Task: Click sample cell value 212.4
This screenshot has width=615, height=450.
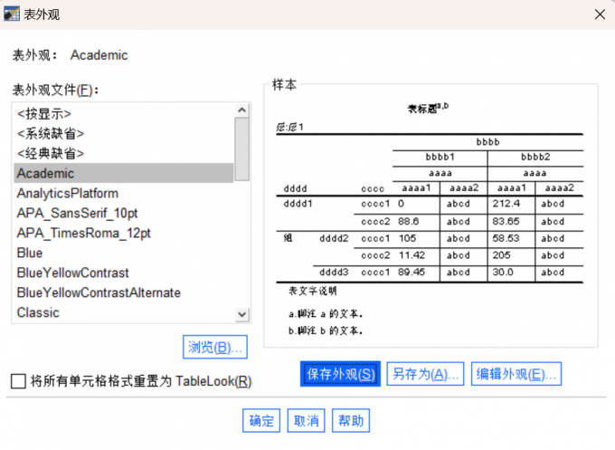Action: [x=506, y=204]
